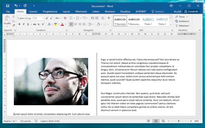The height and width of the screenshot is (128, 205).
Task: Click the Bullets list icon
Action: 71,18
